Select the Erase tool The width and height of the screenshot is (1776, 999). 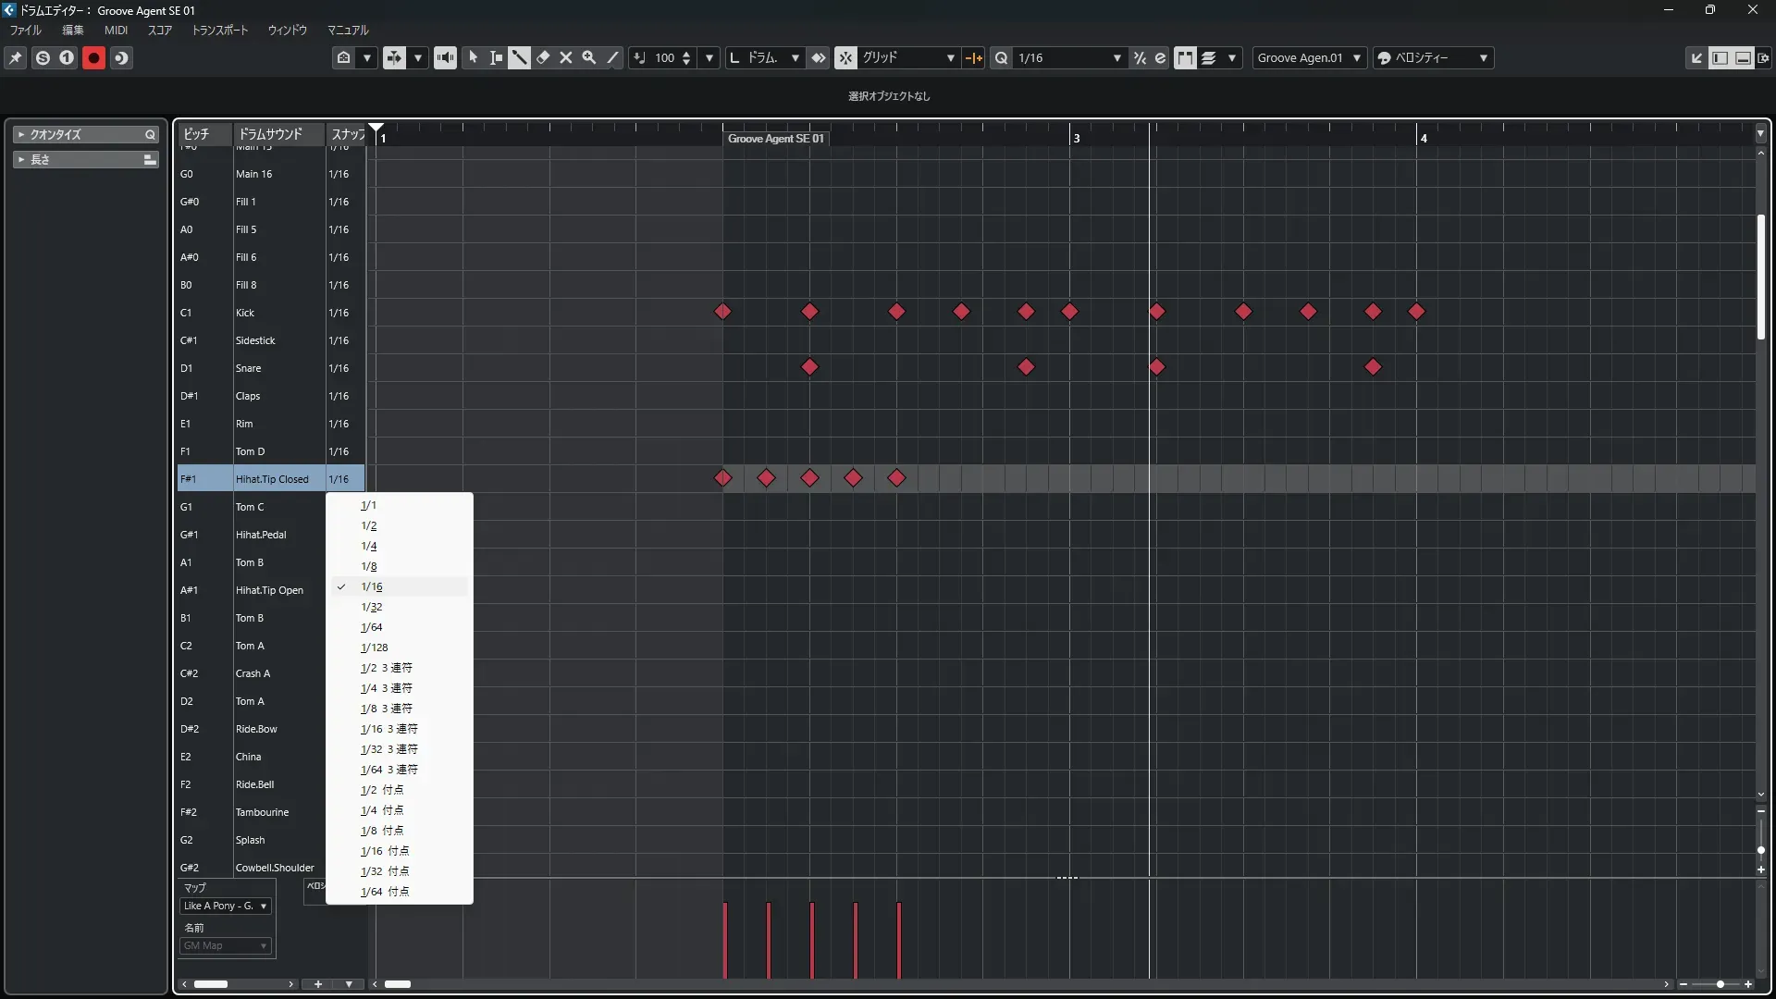[543, 57]
